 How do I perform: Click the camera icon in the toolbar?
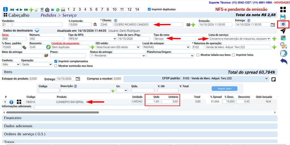[47, 10]
